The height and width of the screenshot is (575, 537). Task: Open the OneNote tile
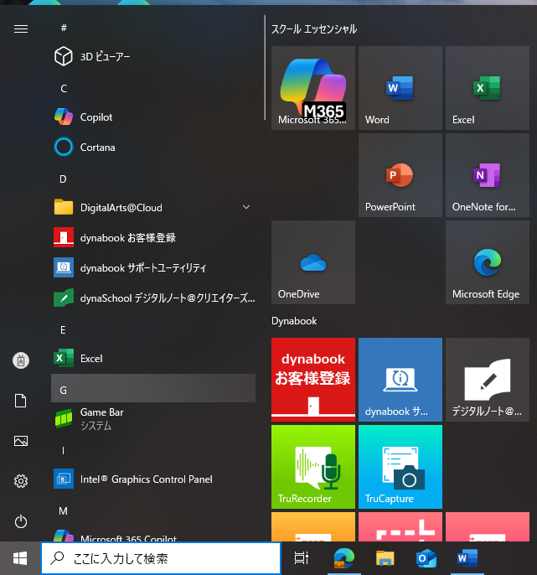click(x=487, y=175)
